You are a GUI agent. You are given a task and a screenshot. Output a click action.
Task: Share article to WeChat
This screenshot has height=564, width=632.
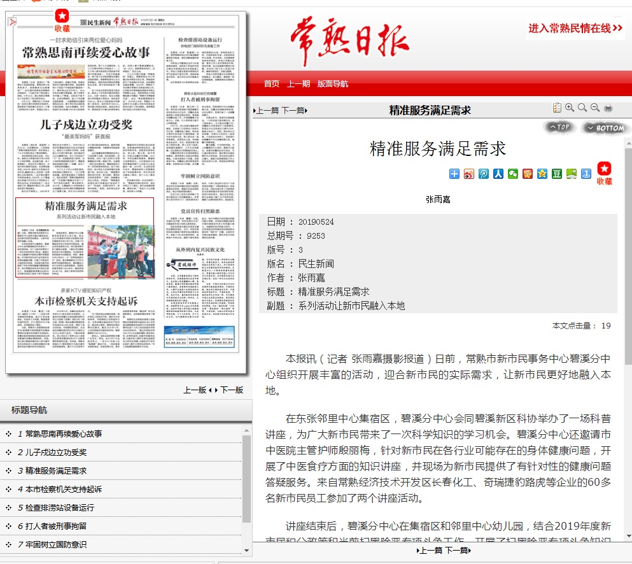(513, 174)
